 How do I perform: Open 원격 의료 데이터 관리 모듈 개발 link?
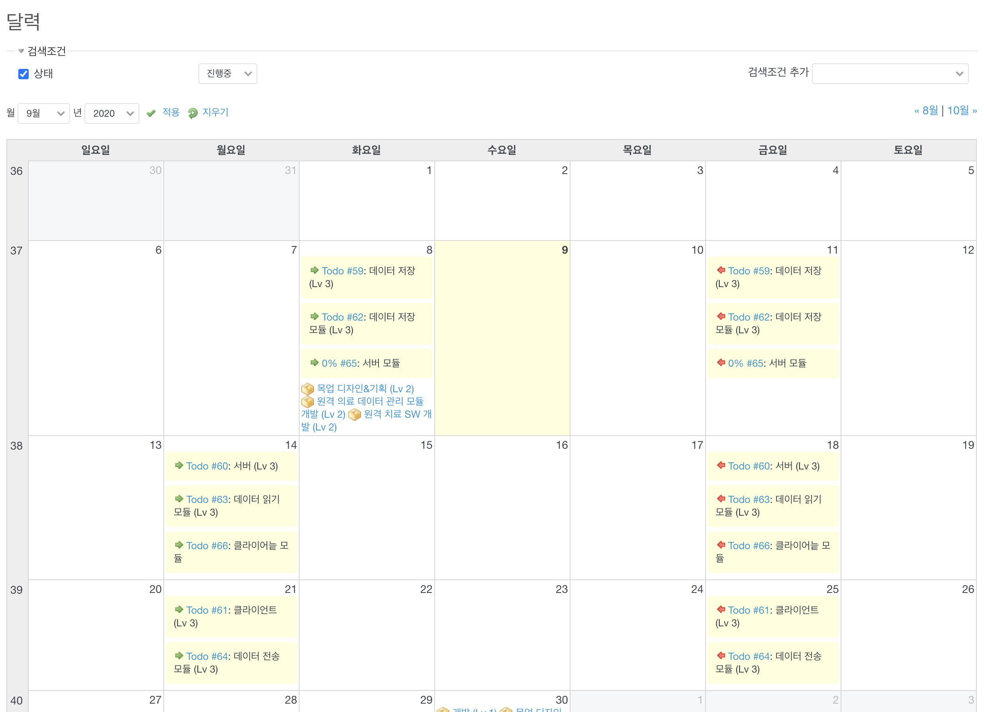pos(370,401)
